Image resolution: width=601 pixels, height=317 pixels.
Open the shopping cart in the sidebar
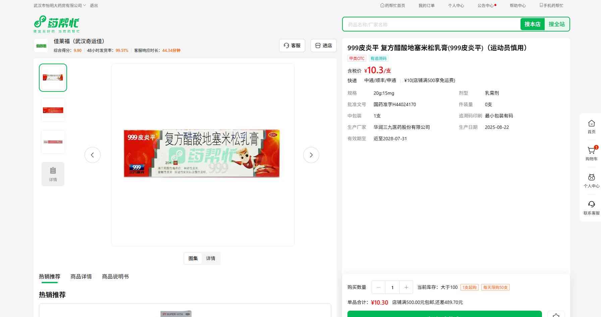591,153
